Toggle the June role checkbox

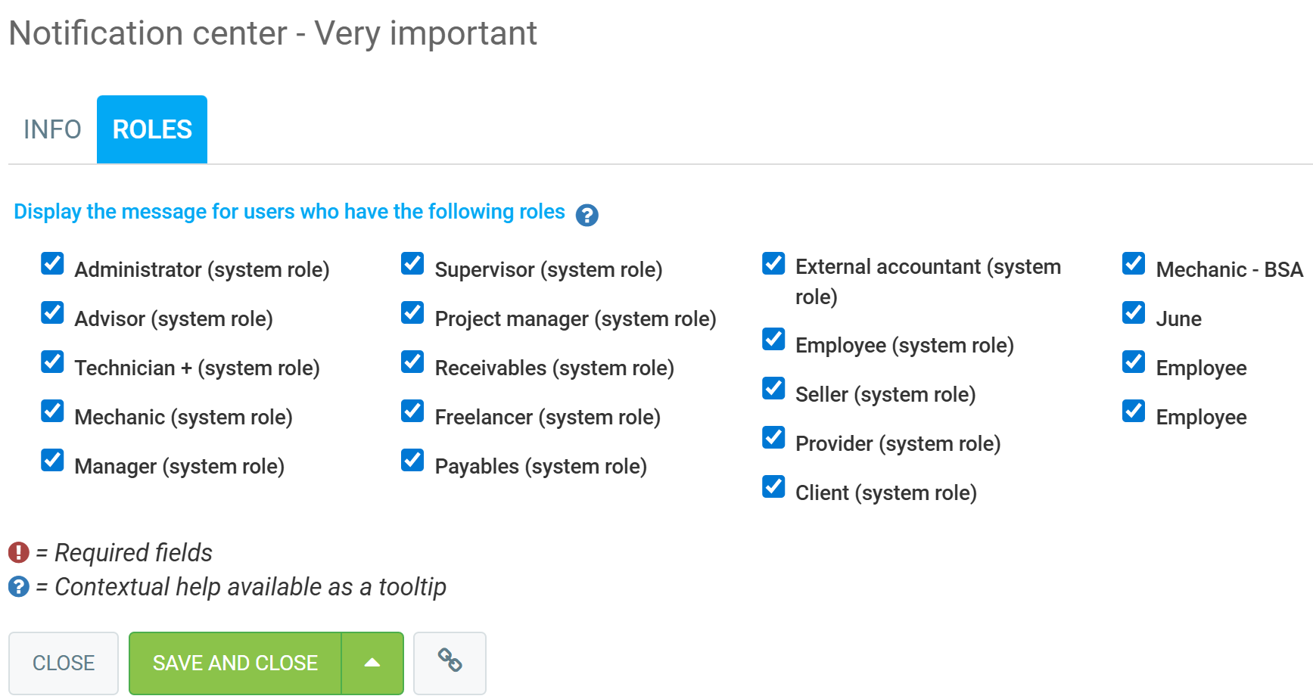click(x=1134, y=313)
